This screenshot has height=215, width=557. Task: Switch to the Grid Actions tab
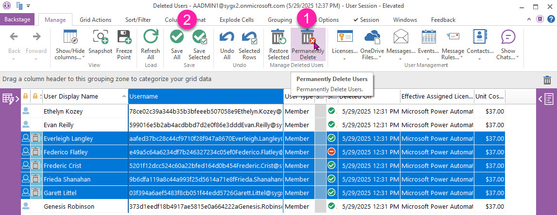(x=95, y=20)
